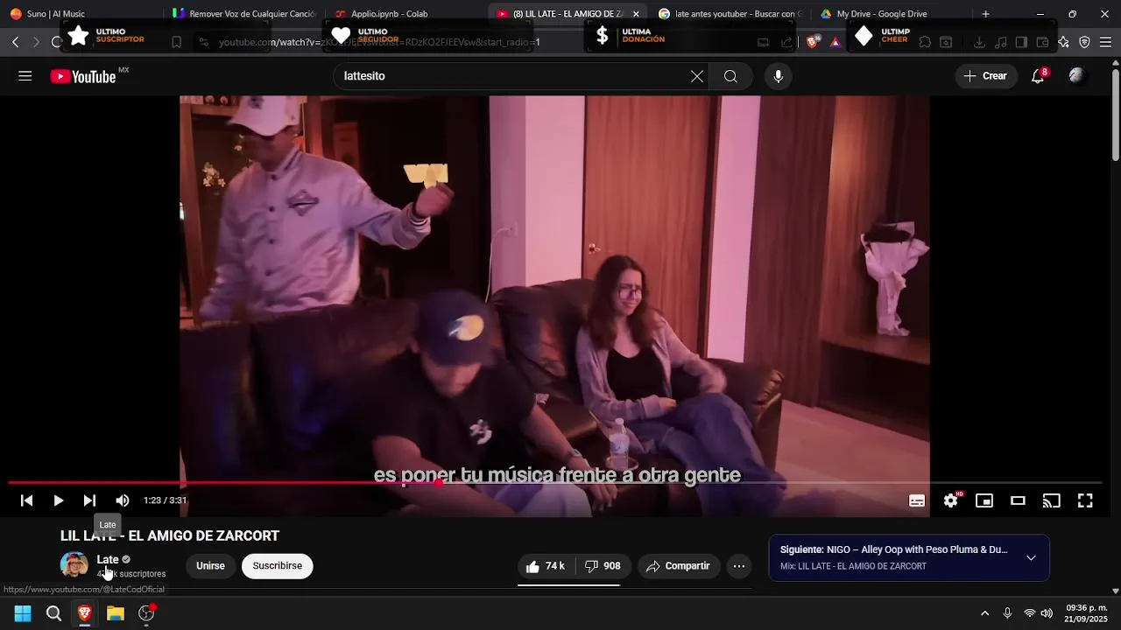Toggle theater mode

[x=1018, y=500]
